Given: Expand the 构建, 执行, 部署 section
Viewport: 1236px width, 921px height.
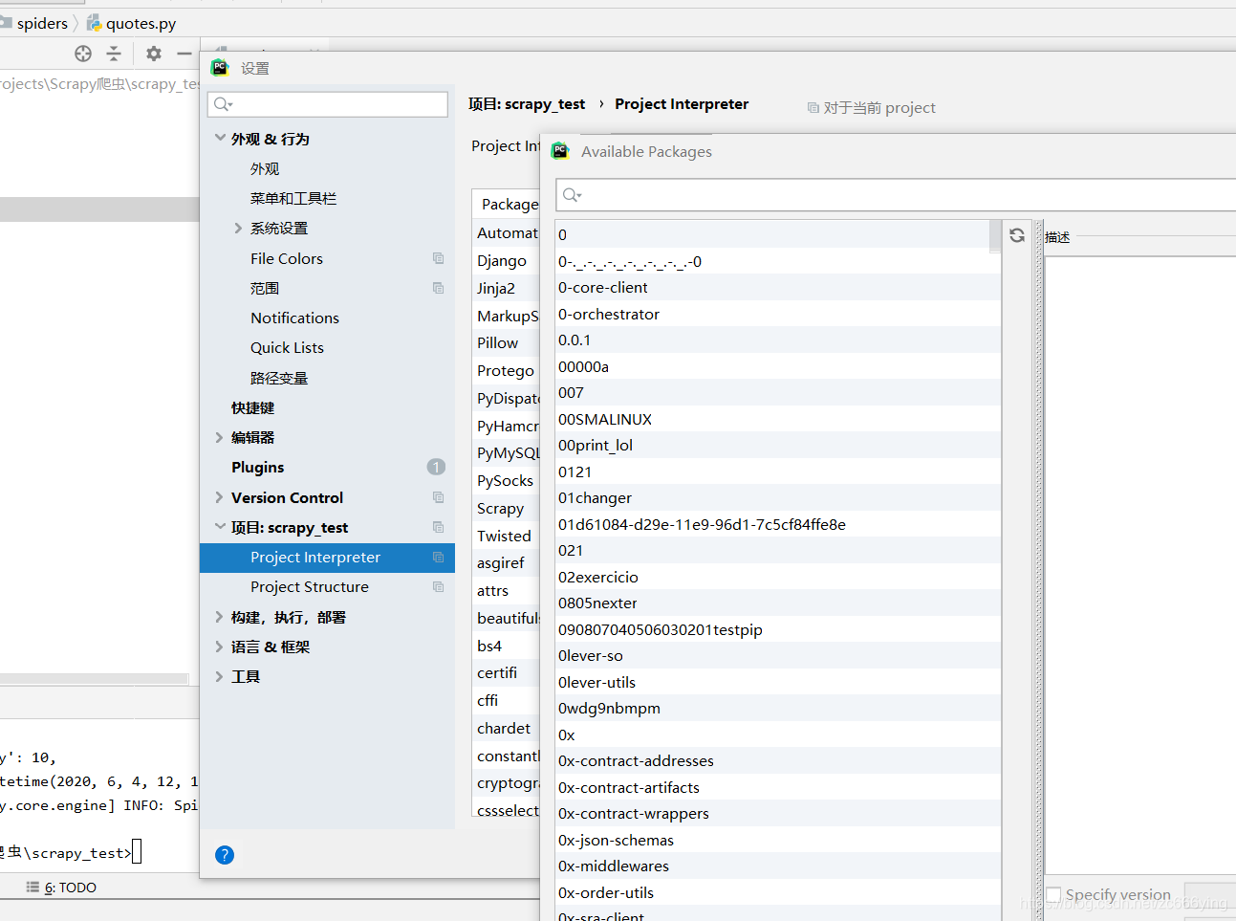Looking at the screenshot, I should (220, 617).
